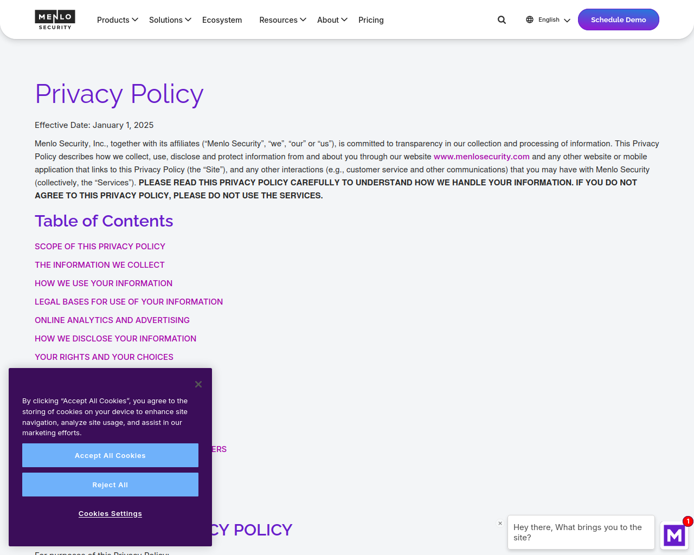
Task: Jump to The Information We Collect
Action: [100, 265]
